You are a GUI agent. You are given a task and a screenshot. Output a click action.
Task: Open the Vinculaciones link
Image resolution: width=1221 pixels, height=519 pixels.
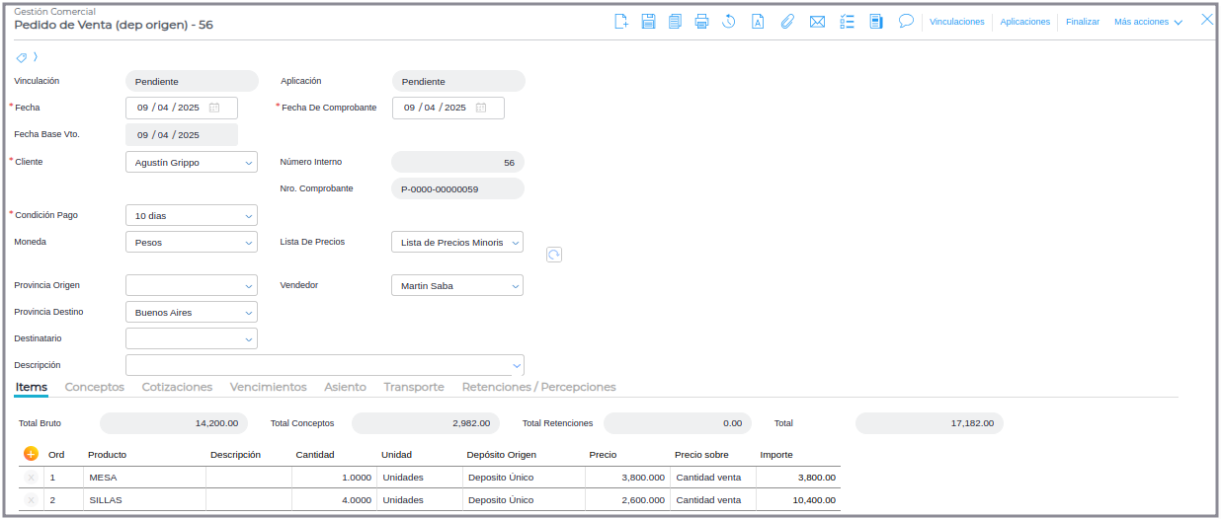(956, 22)
